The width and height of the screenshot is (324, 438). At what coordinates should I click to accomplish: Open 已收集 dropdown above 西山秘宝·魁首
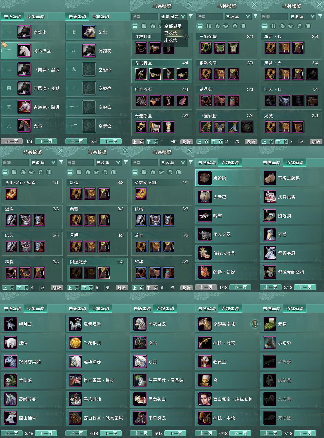[x=44, y=163]
